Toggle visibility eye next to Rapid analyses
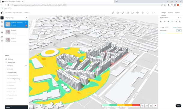 tap(178, 18)
